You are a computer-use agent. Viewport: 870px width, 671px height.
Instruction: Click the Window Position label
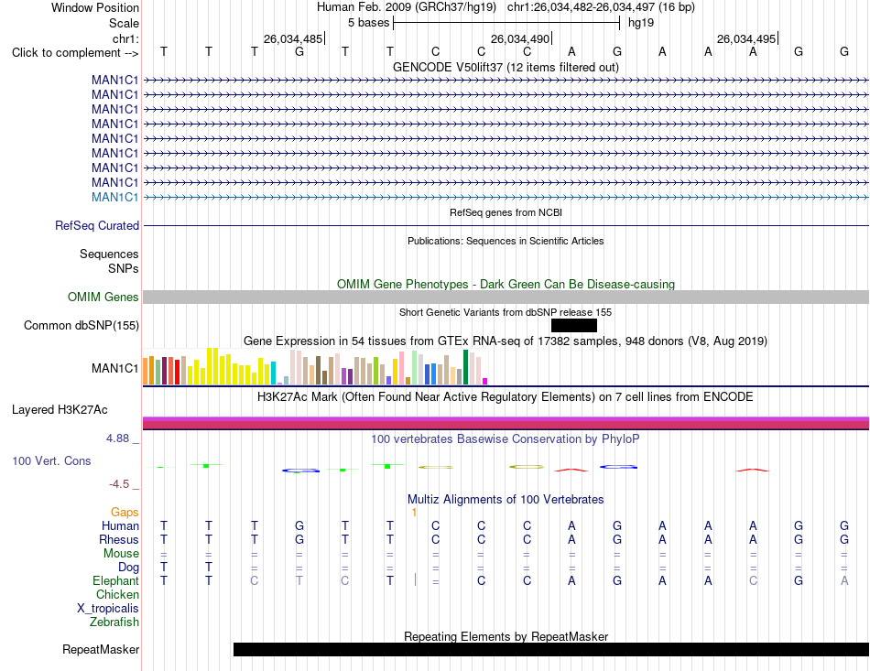point(95,7)
